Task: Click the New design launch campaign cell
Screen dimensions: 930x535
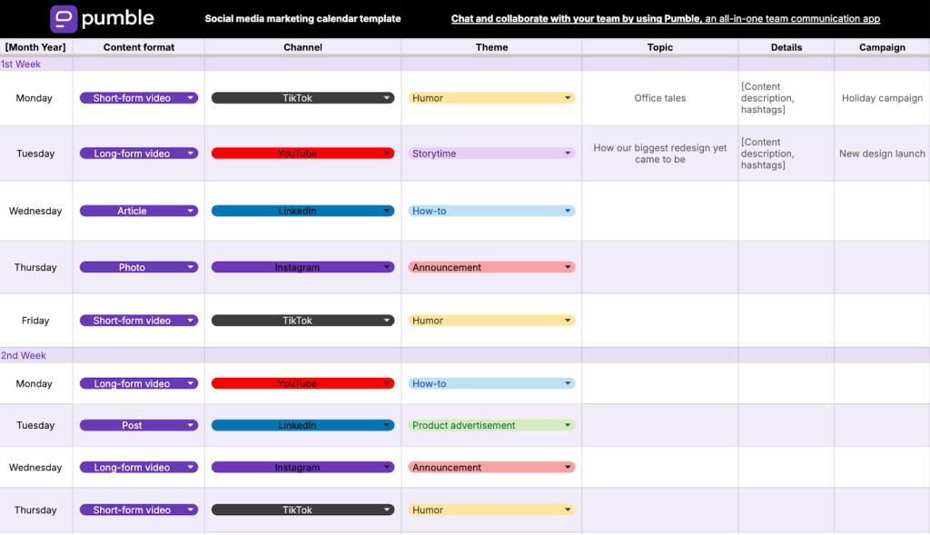Action: [882, 153]
